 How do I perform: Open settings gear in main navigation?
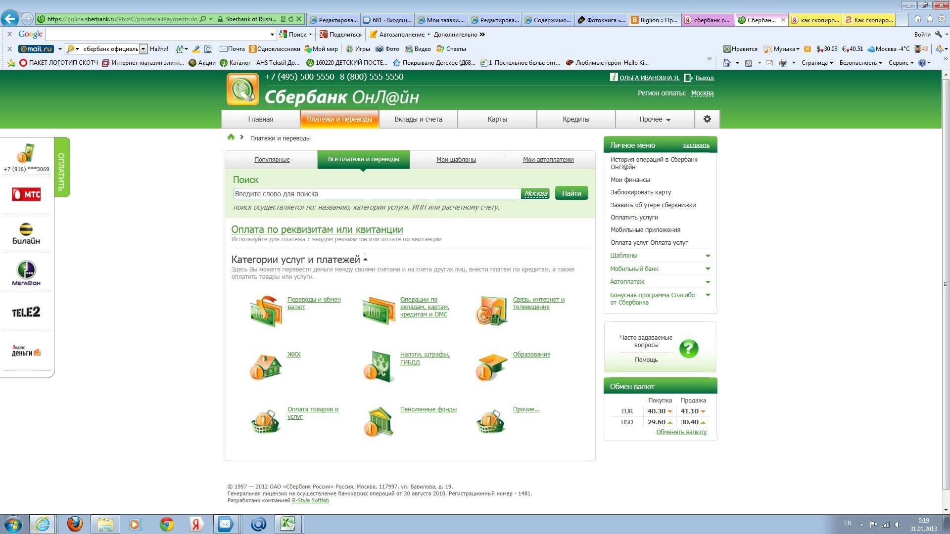[707, 119]
